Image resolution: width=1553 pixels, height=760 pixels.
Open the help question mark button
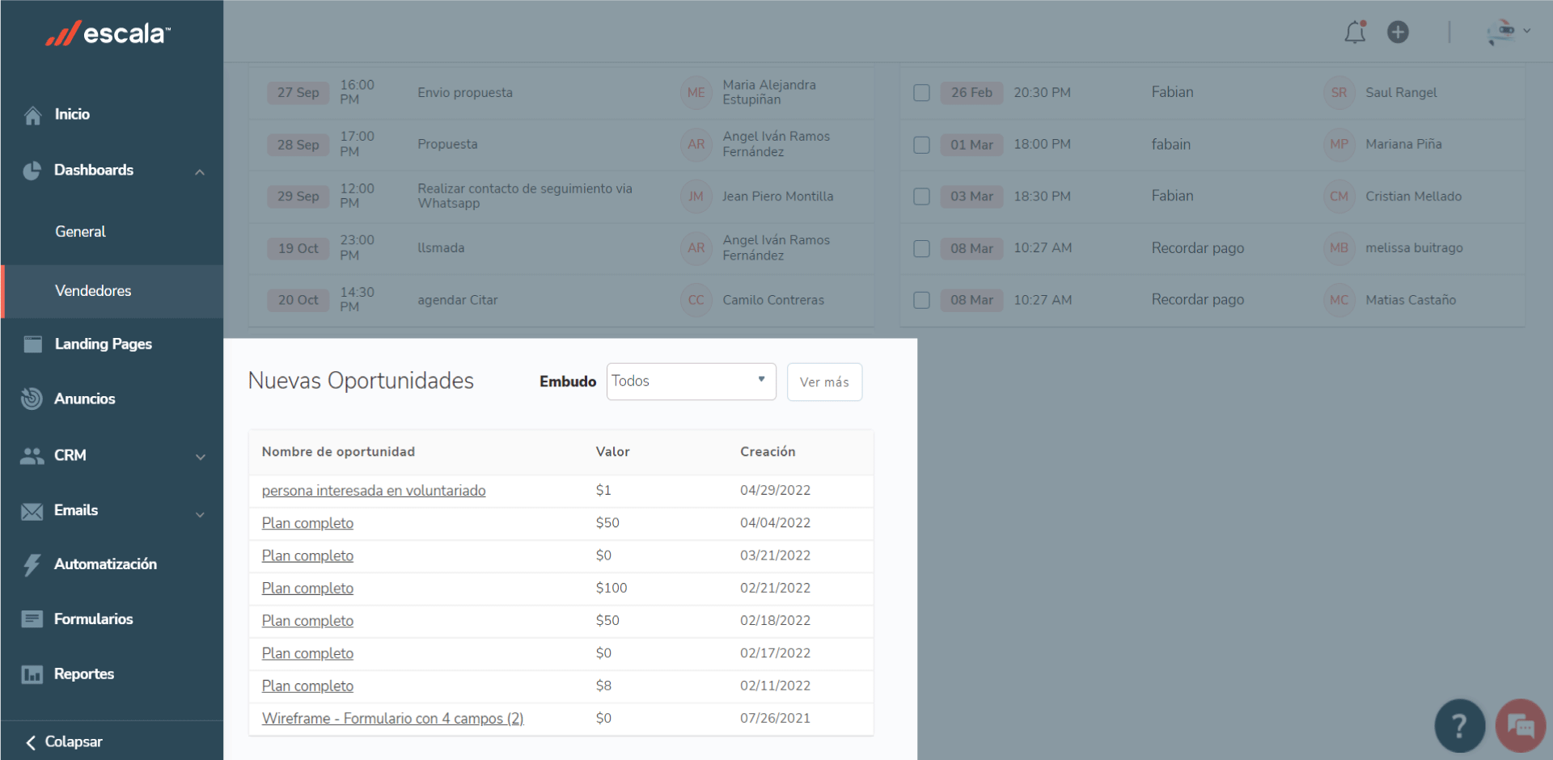(x=1459, y=725)
